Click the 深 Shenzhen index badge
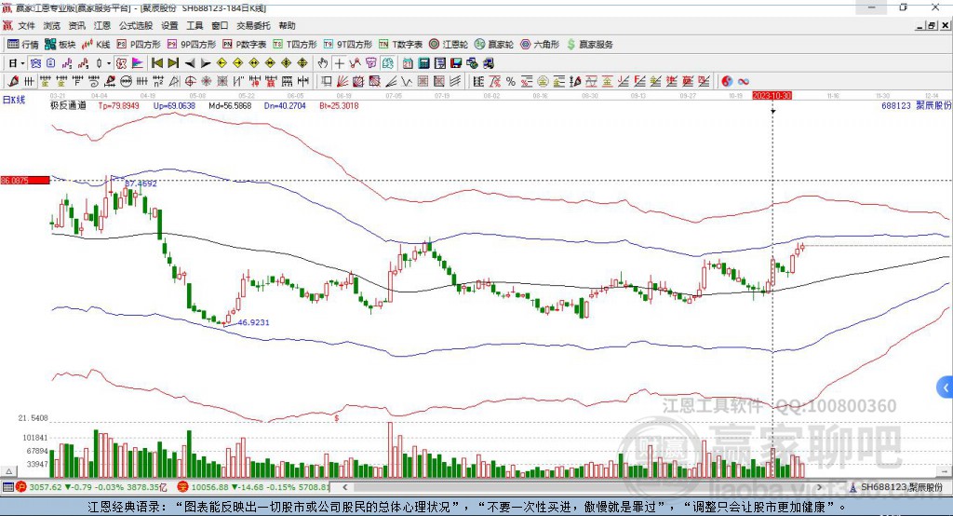The image size is (953, 516). coord(183,487)
